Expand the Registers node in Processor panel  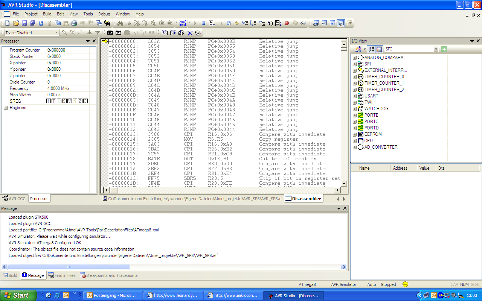pyautogui.click(x=6, y=108)
